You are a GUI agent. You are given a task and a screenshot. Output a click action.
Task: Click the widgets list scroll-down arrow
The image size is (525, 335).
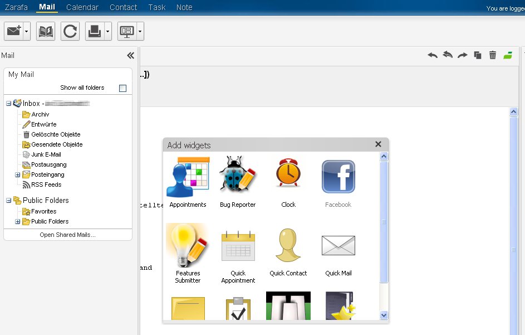point(384,315)
